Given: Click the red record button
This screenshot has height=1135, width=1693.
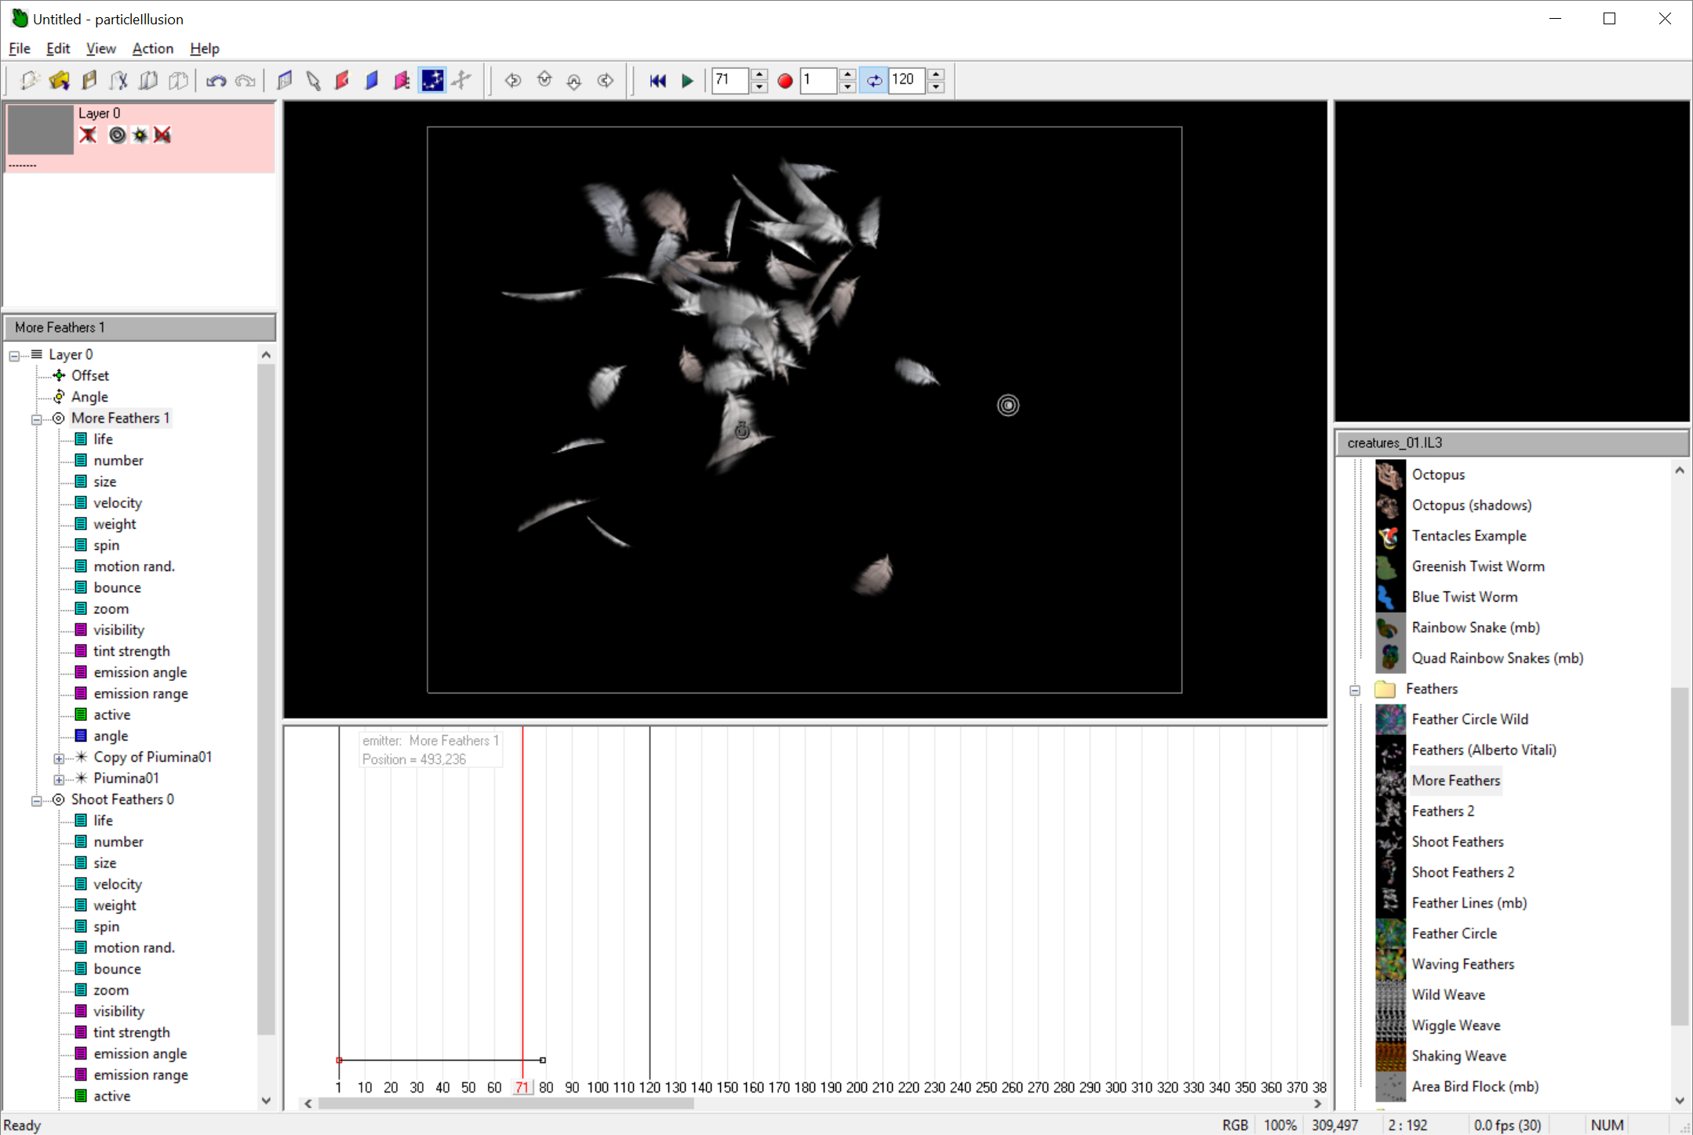Looking at the screenshot, I should coord(785,80).
